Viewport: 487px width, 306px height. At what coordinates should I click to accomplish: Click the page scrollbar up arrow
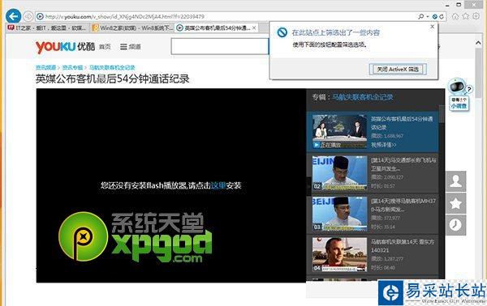coord(478,43)
